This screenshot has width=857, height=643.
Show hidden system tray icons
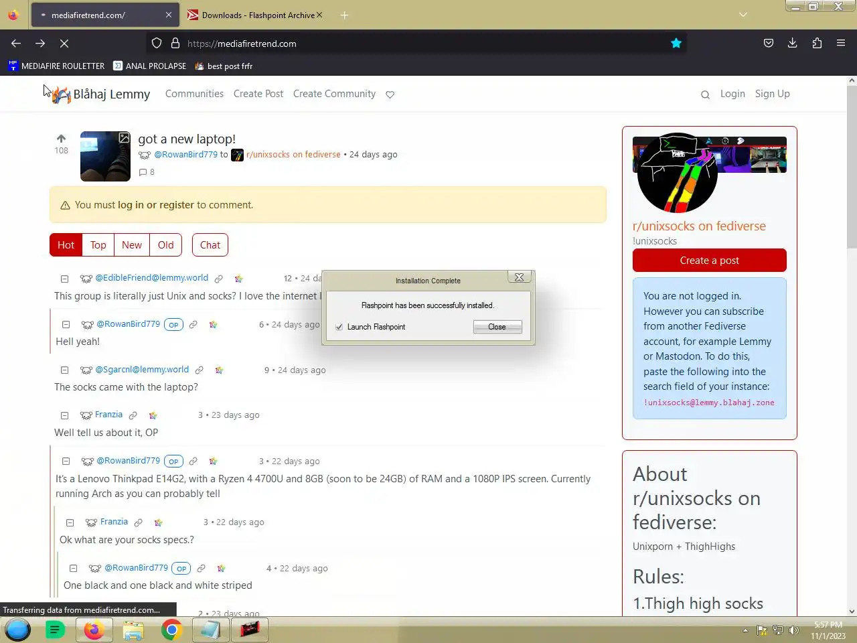tap(745, 630)
